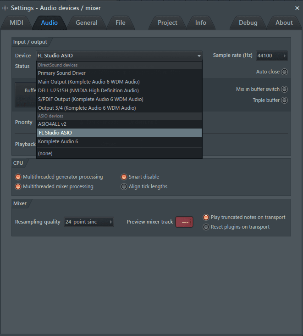The image size is (303, 336).
Task: Click the FL Studio settings window icon
Action: tap(5, 8)
